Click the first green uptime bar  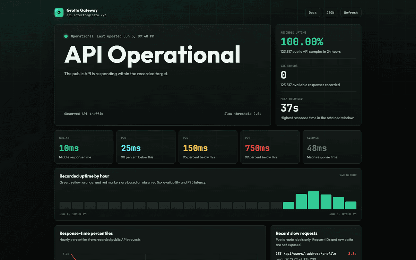coord(289,206)
